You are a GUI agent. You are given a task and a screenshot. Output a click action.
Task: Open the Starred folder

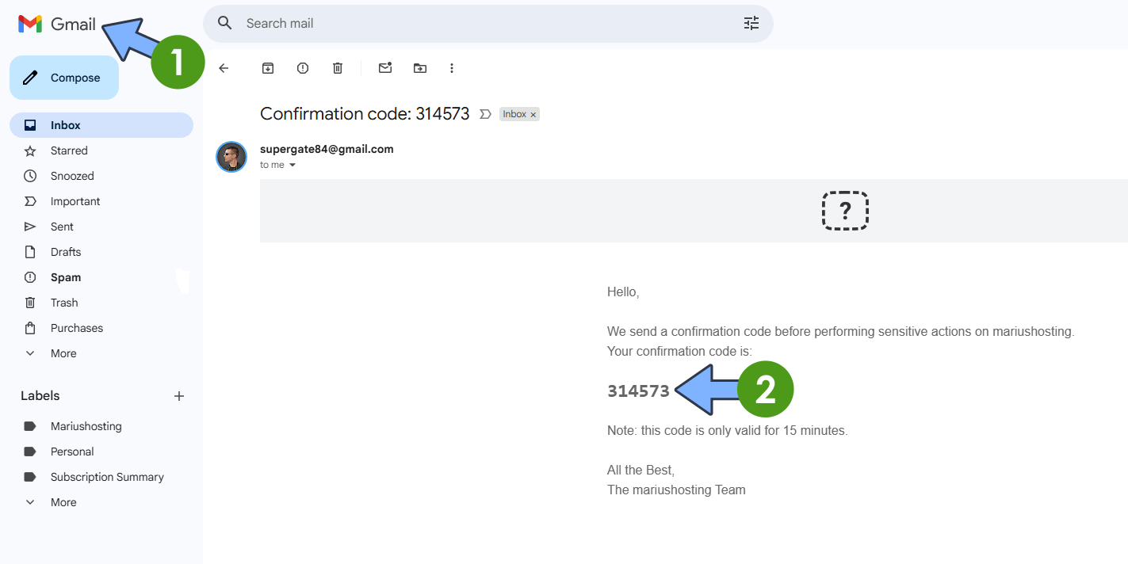click(x=69, y=151)
